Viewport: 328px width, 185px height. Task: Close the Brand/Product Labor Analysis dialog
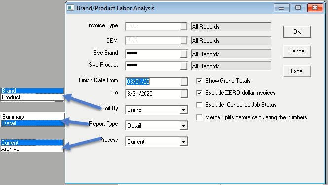coord(315,8)
